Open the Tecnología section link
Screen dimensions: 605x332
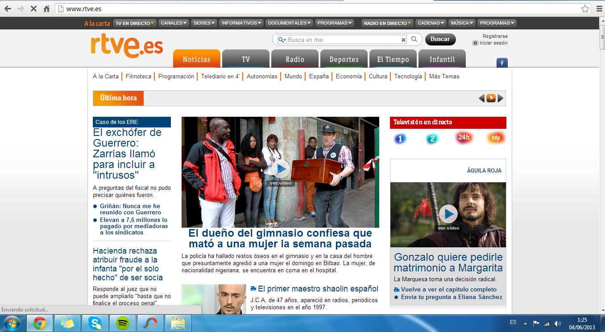[408, 76]
